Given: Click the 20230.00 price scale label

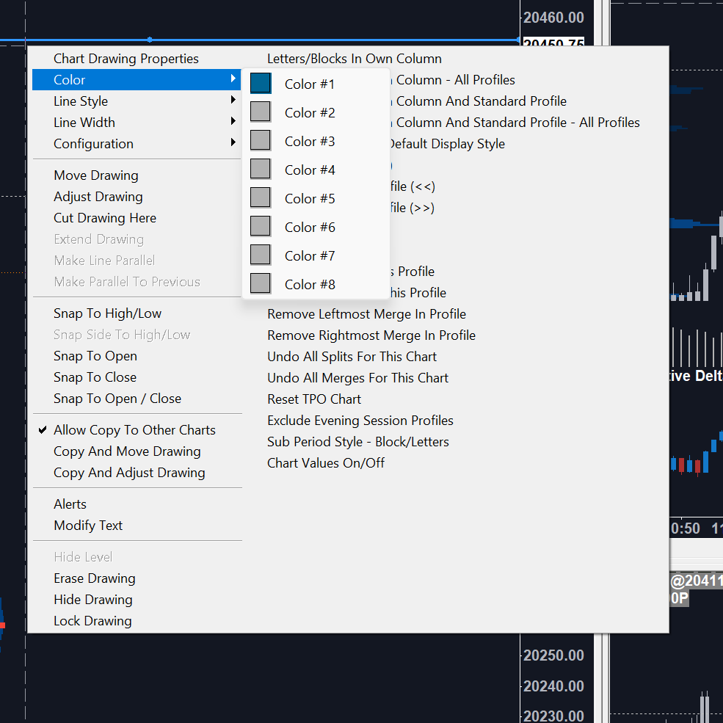Looking at the screenshot, I should [553, 716].
